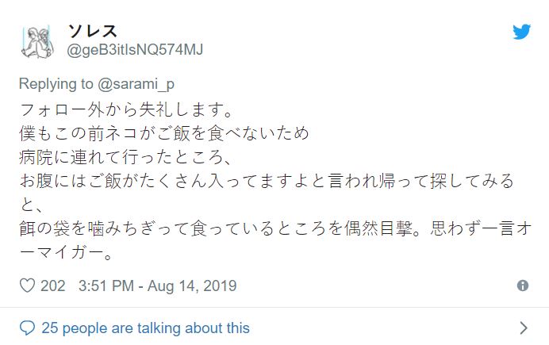Open the 3:51 PM - Aug 14, 2019 timestamp
Screen dimensions: 549x345
(157, 286)
